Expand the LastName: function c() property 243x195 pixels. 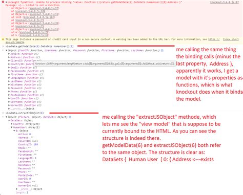(x=9, y=81)
